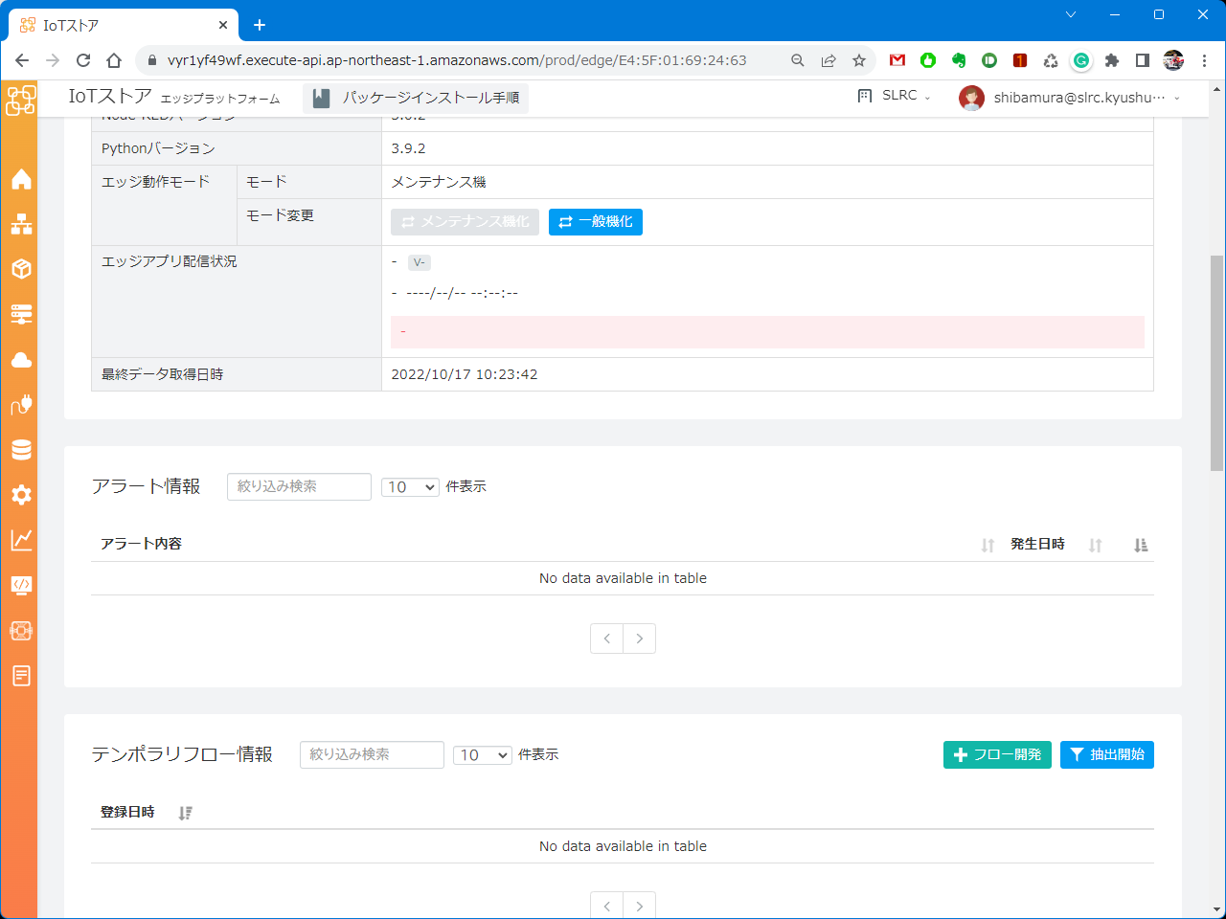The image size is (1226, 919).
Task: Open the line chart sidebar icon
Action: pos(21,540)
